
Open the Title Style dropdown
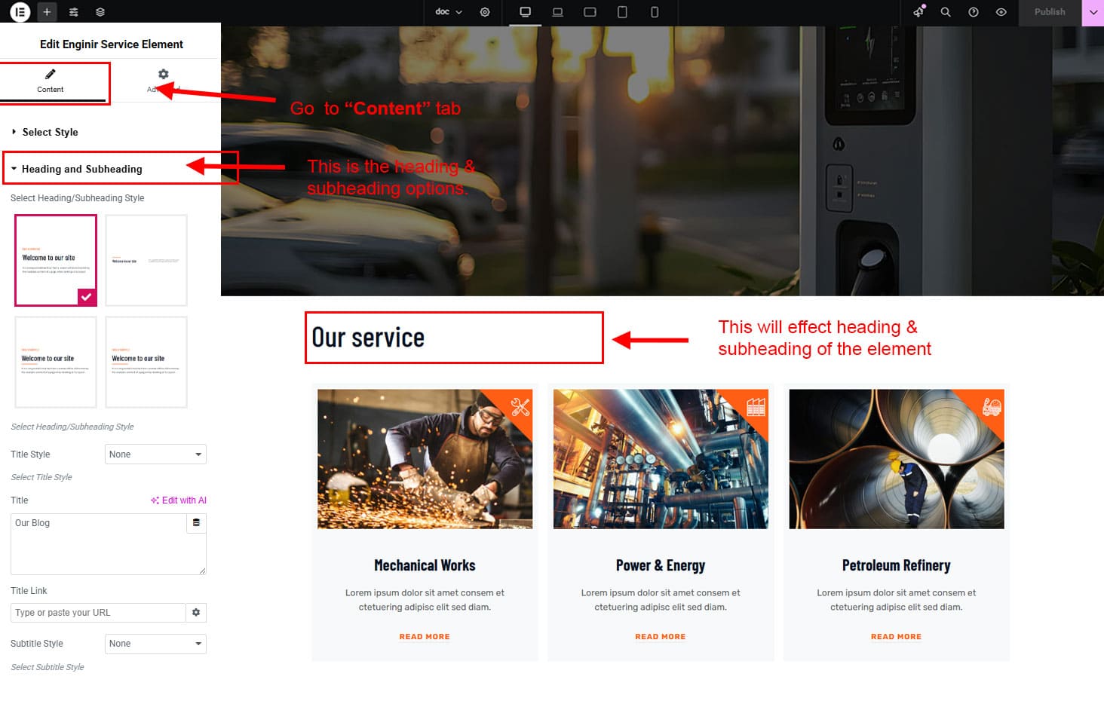pyautogui.click(x=155, y=454)
